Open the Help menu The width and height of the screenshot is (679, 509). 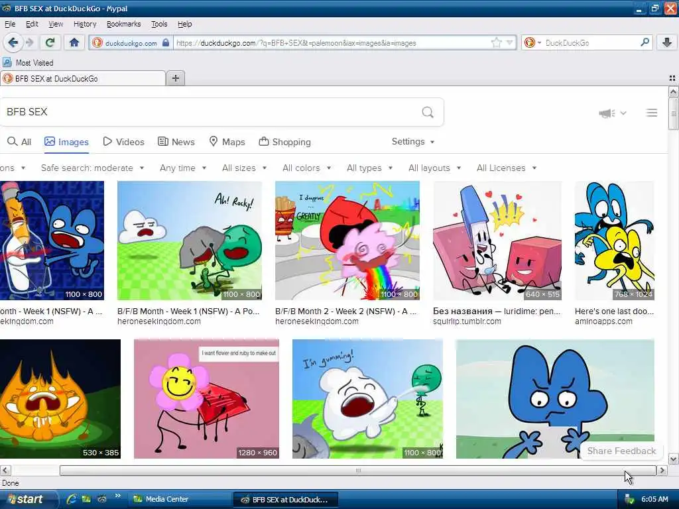tap(184, 24)
